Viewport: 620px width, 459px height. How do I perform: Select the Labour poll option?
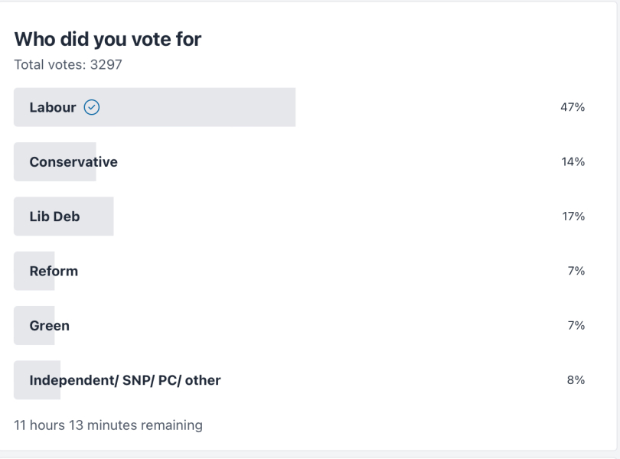click(x=53, y=108)
